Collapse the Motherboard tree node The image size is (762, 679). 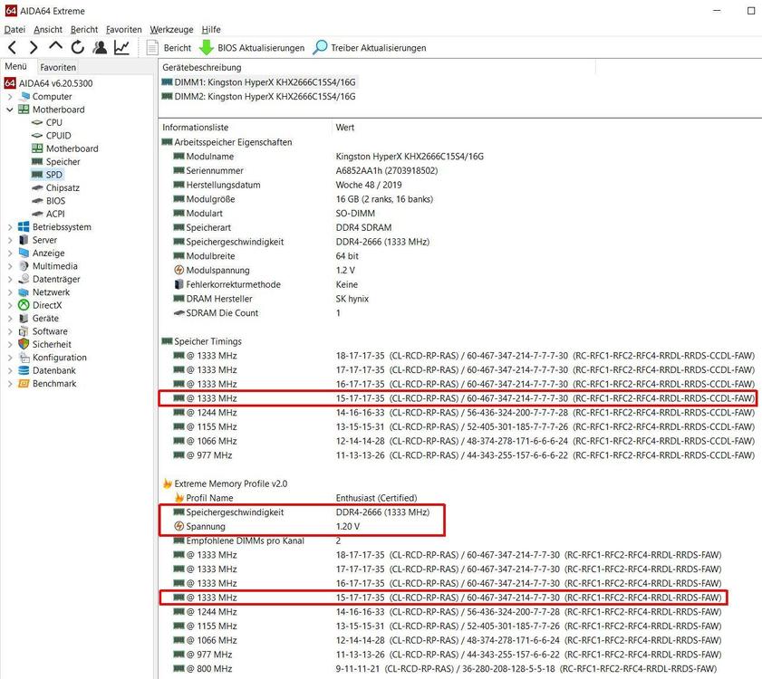(x=10, y=110)
